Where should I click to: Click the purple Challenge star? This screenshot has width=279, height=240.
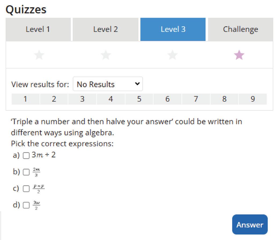coord(239,56)
